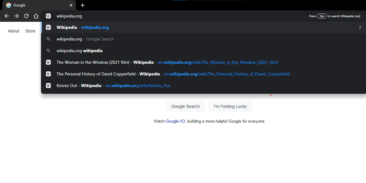Expand the Wikipedia suggestion chevron arrow

point(360,27)
